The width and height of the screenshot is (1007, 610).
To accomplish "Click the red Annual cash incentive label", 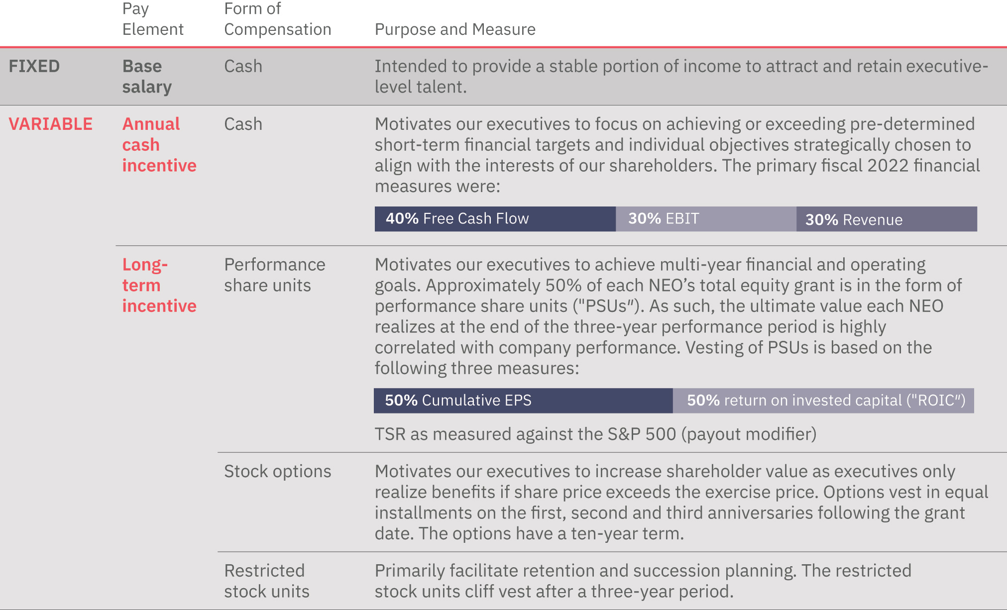I will pyautogui.click(x=159, y=145).
